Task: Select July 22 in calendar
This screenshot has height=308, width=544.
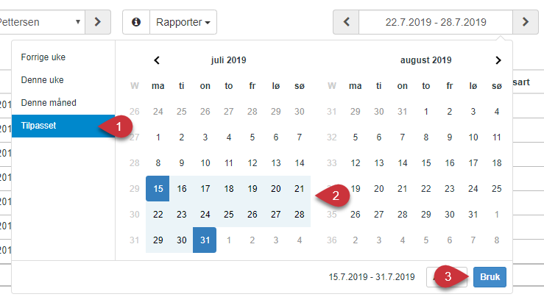Action: pos(158,214)
